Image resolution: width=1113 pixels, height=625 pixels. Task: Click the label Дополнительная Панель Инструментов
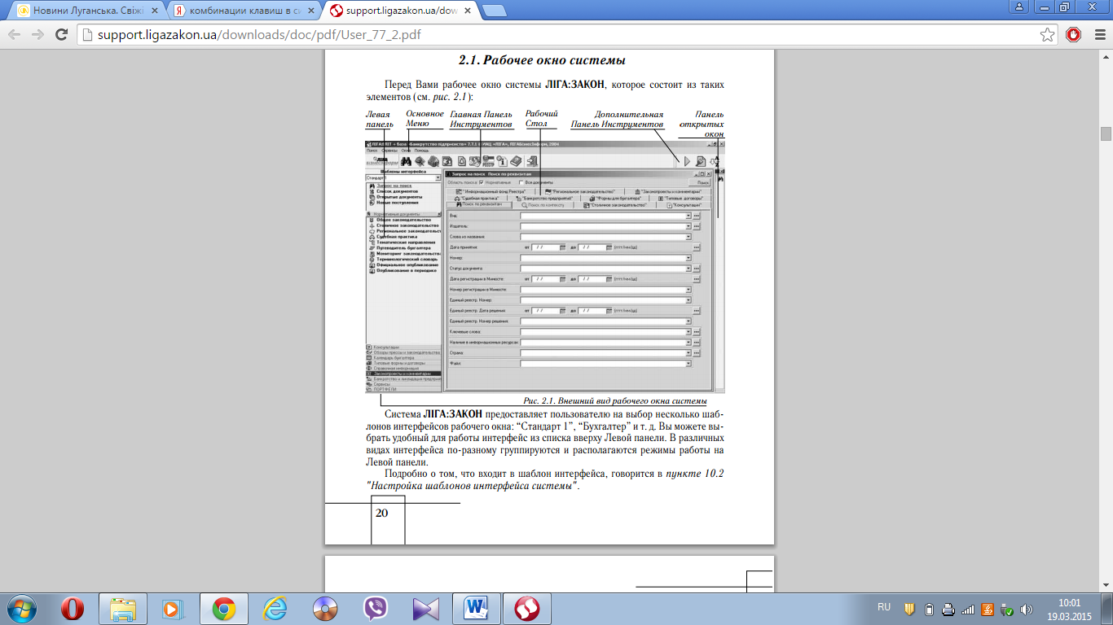(x=617, y=120)
